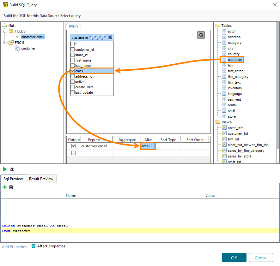Uncheck the email field in the customer box

click(x=72, y=71)
